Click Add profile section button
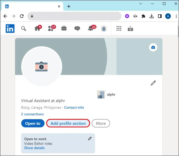Viewport: 179px width, 156px height. [x=68, y=123]
